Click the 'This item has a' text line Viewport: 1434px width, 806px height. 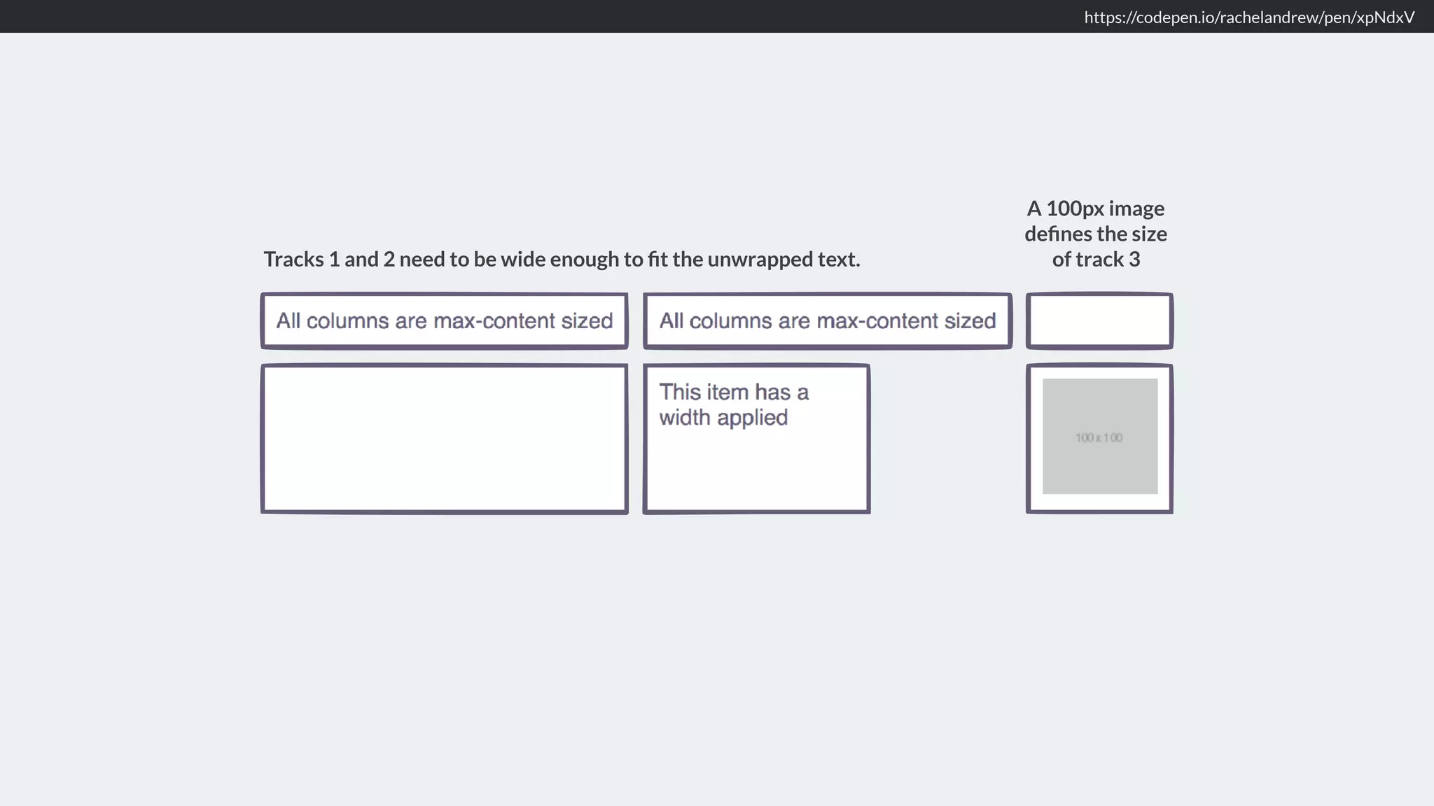tap(733, 392)
